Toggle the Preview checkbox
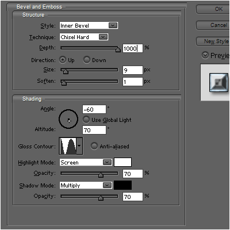The width and height of the screenshot is (230, 230). pos(205,55)
